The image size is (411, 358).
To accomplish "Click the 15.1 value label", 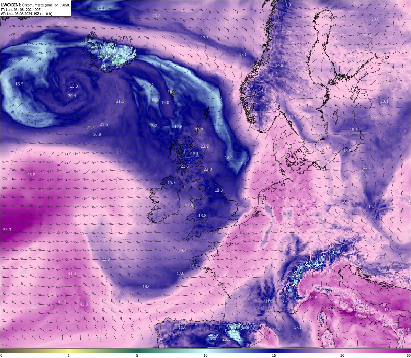I will 372,206.
